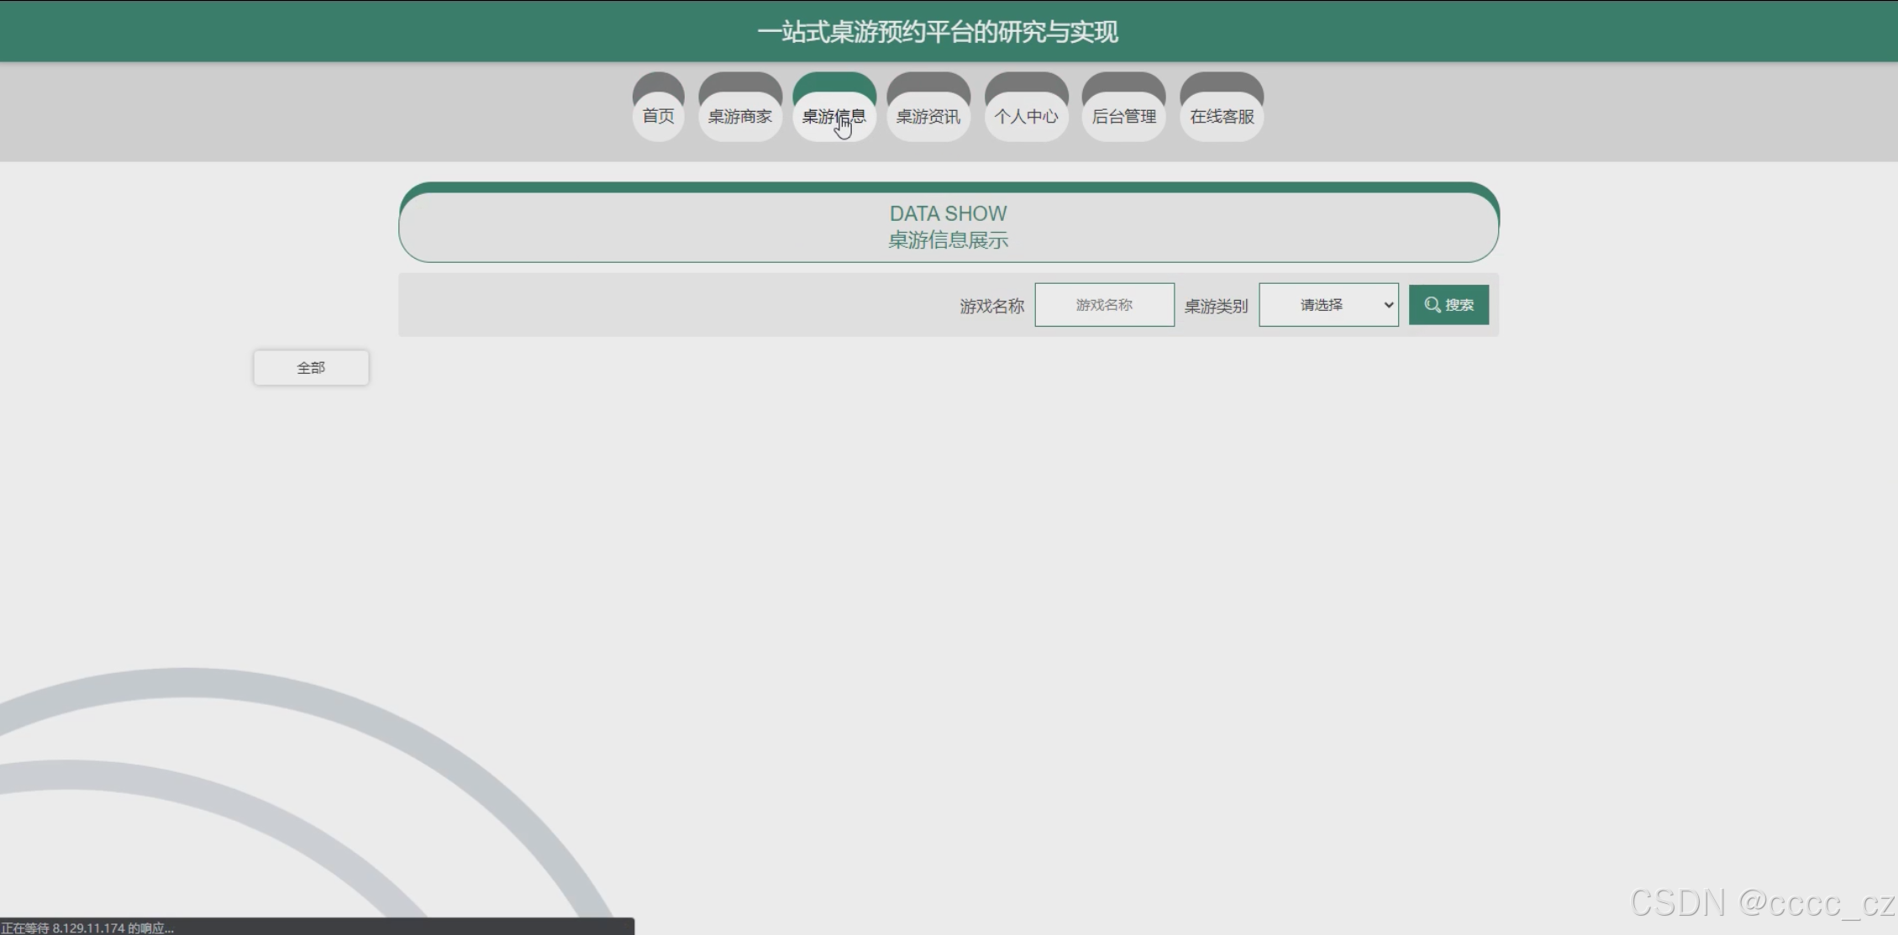Image resolution: width=1898 pixels, height=935 pixels.
Task: Enter 后台管理 backend management
Action: coord(1123,116)
